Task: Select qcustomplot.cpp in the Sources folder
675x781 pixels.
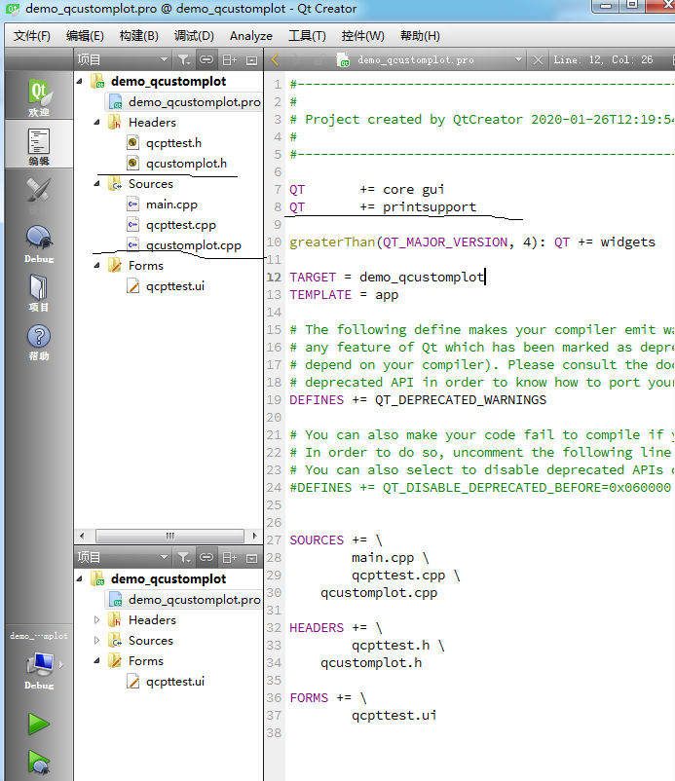Action: [193, 245]
